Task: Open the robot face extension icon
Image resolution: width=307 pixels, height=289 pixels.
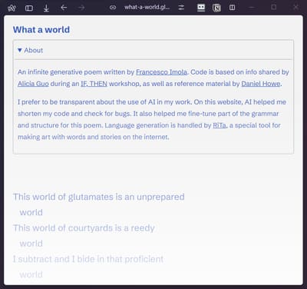Action: pos(201,8)
